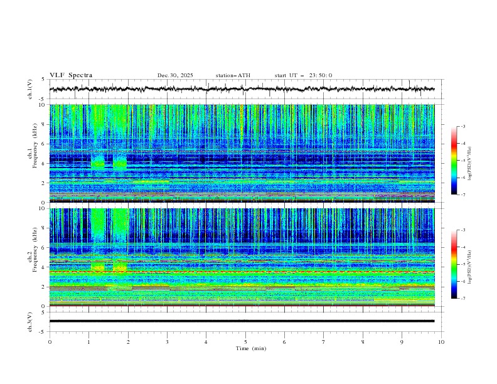Select the "ch.1(V)" axis label

[29, 89]
